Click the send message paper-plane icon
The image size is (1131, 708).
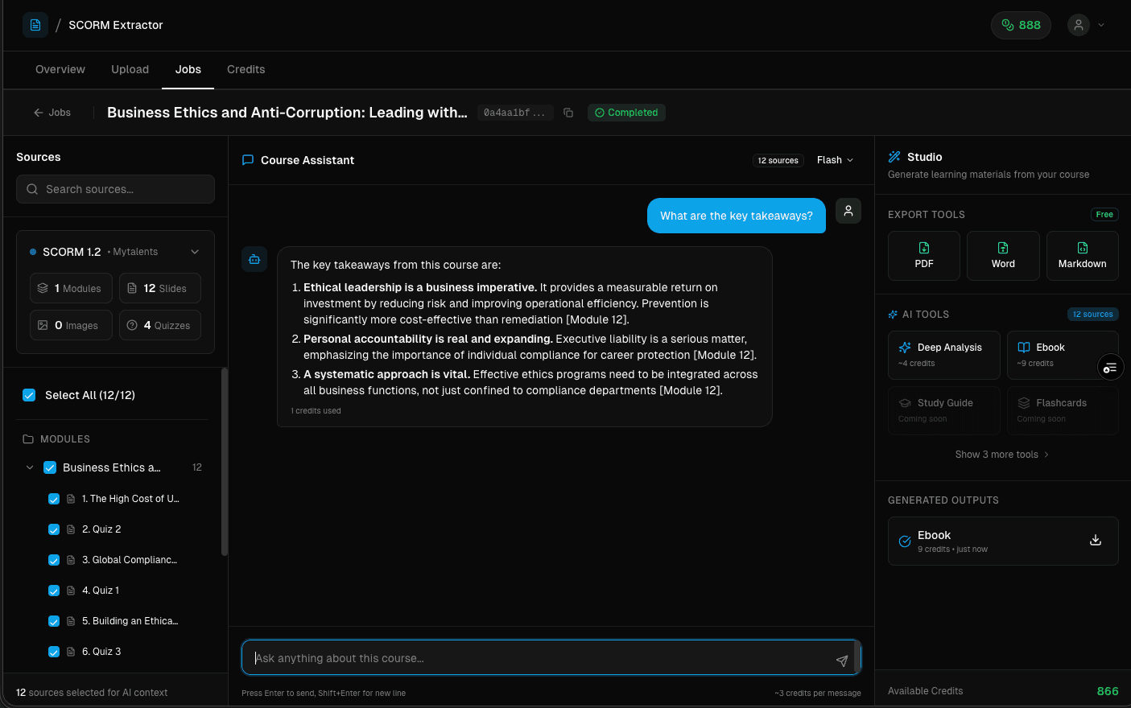coord(842,661)
